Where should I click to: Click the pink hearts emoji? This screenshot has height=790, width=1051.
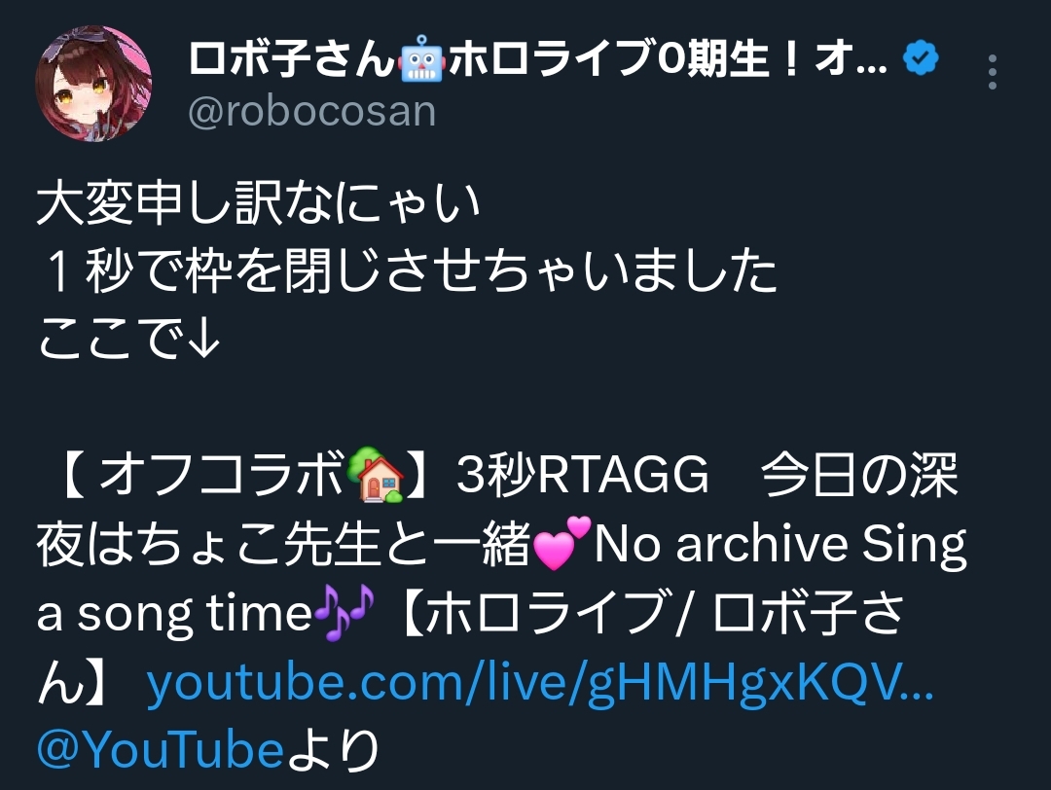pos(562,543)
